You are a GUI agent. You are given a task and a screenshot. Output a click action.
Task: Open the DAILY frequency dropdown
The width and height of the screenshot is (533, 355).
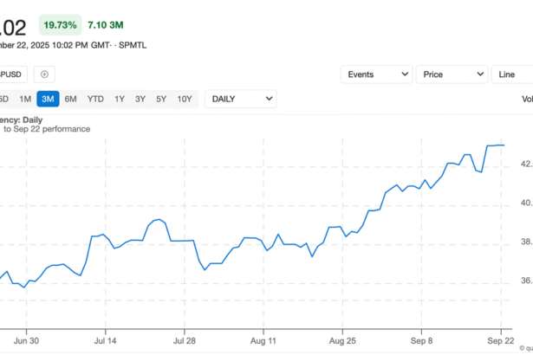click(x=241, y=99)
